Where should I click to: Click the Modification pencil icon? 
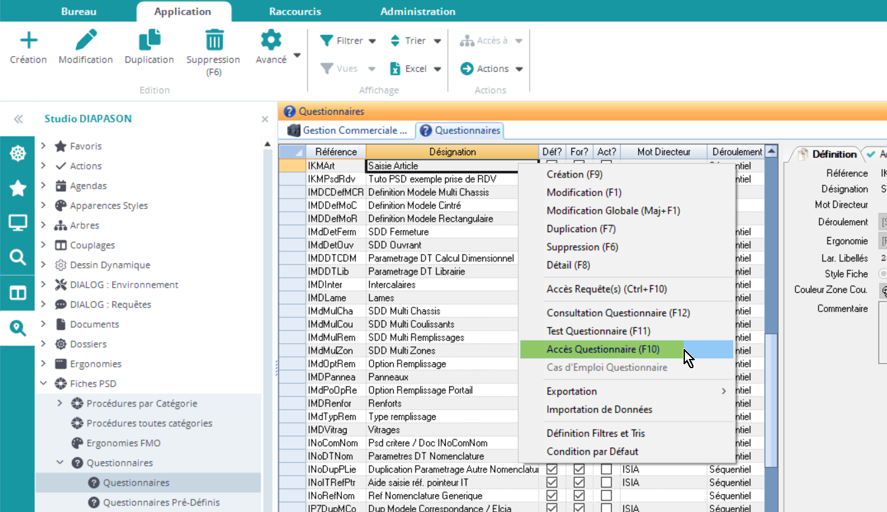coord(86,41)
